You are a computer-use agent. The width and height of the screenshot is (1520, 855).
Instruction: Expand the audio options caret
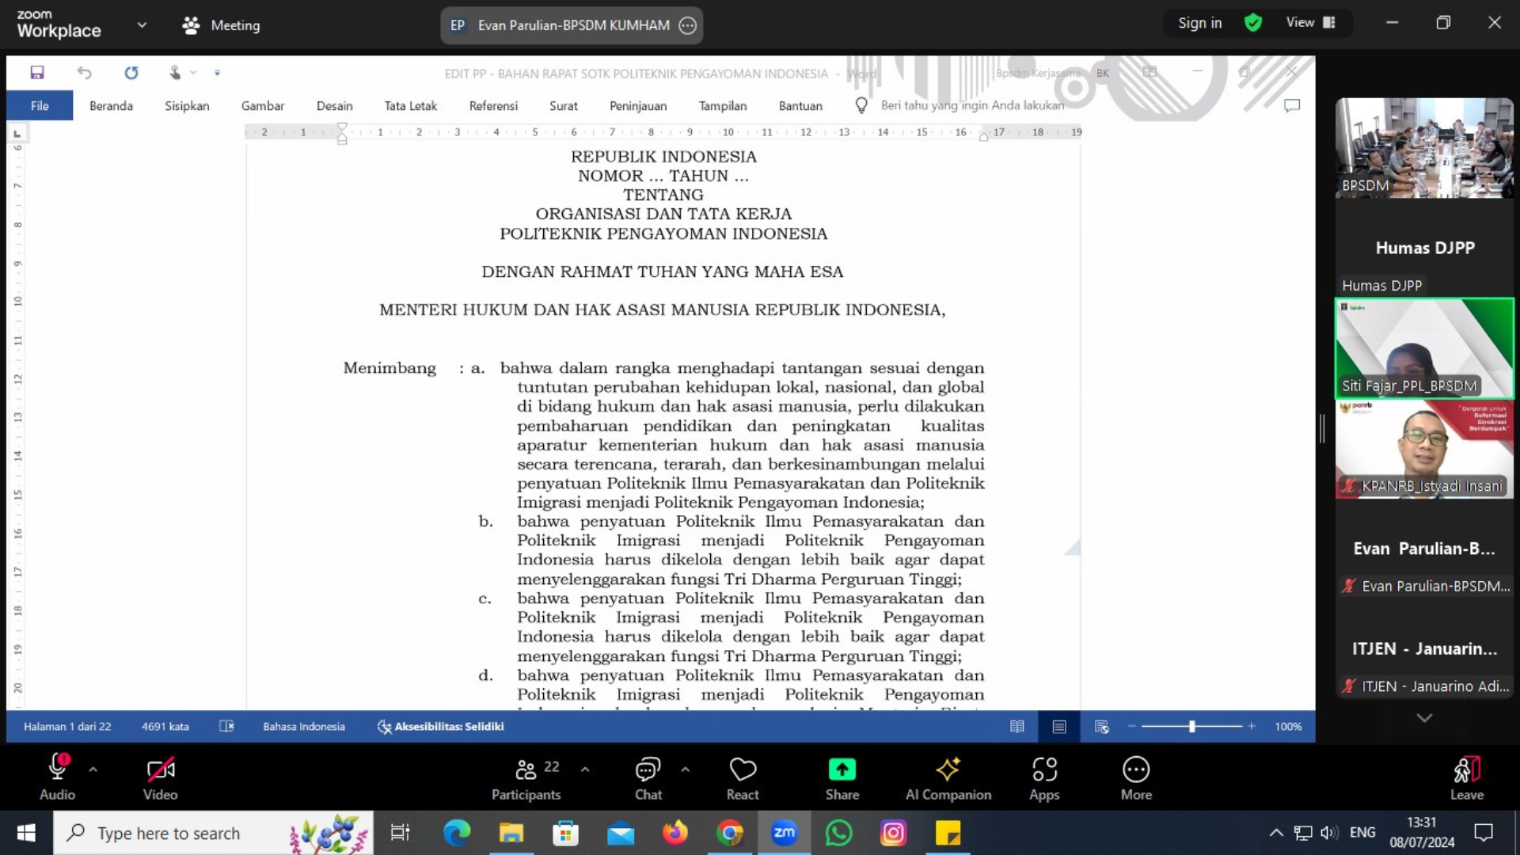pyautogui.click(x=93, y=769)
